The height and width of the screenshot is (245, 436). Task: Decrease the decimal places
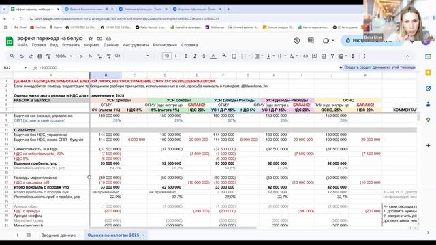coord(99,56)
